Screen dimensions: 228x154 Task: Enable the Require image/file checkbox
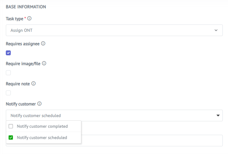coord(8,73)
